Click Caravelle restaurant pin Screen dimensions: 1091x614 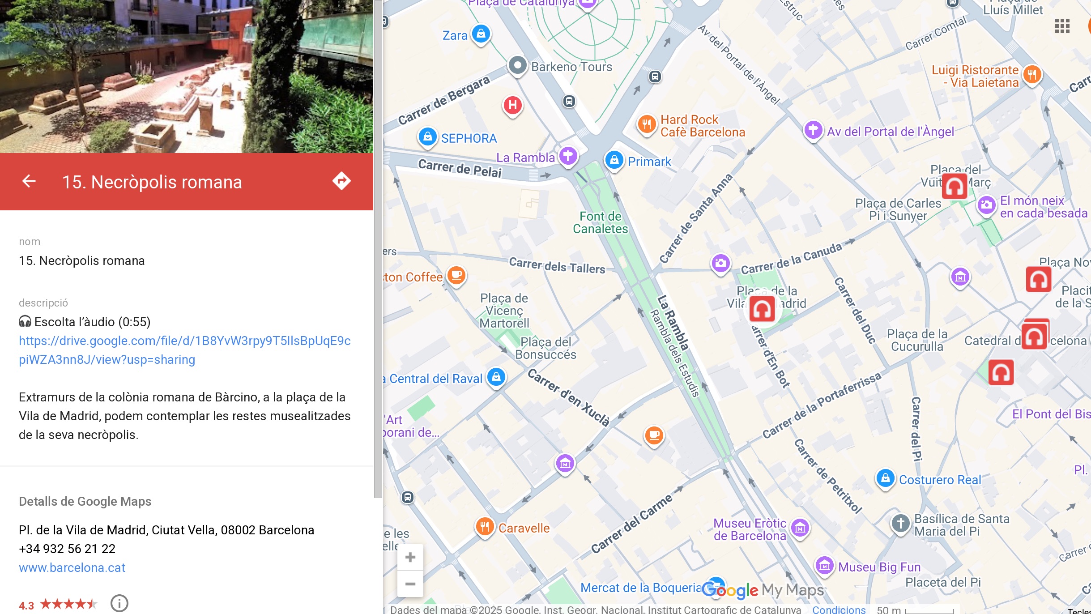click(485, 526)
